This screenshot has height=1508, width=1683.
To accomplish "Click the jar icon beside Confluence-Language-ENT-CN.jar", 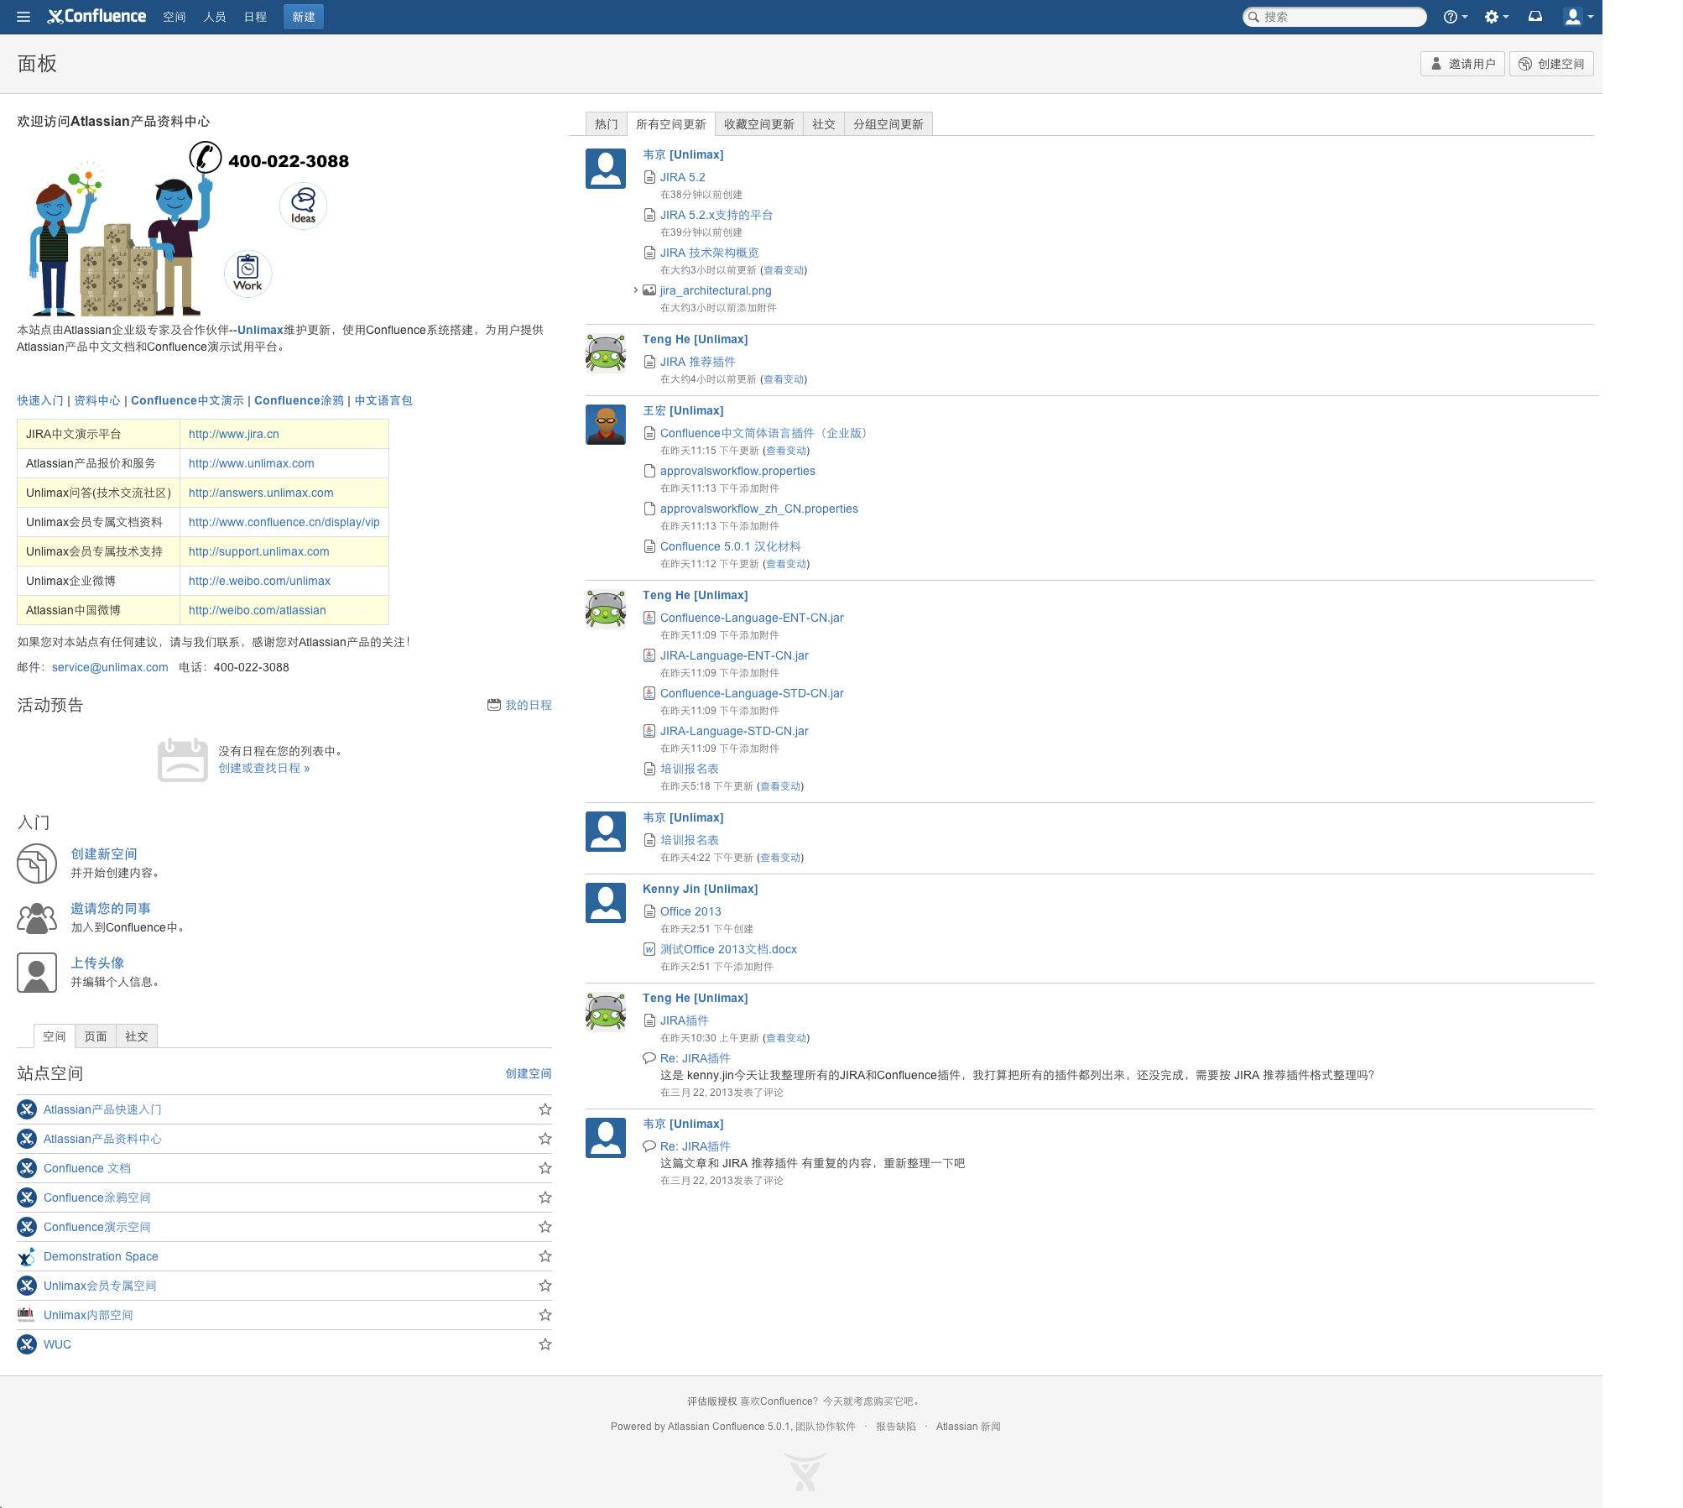I will pos(649,618).
